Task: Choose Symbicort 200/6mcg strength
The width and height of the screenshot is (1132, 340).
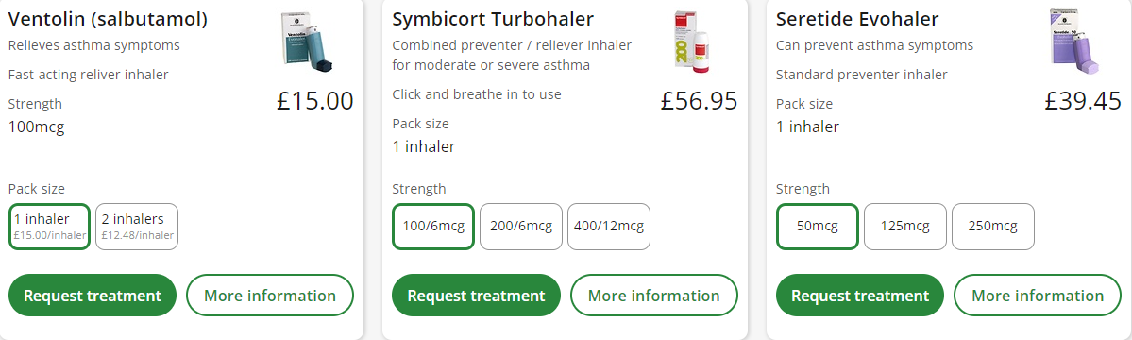Action: (521, 227)
